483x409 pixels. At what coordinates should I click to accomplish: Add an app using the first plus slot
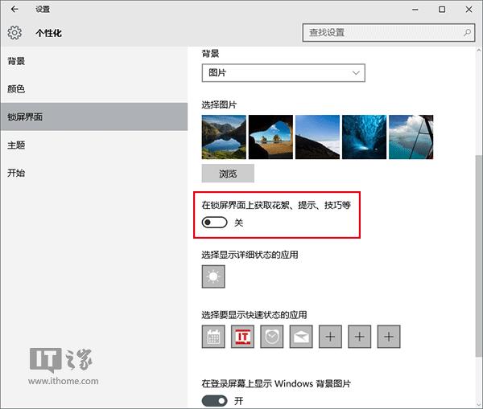coord(331,337)
